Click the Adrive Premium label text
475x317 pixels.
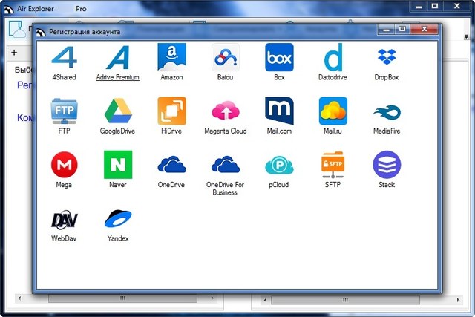coord(118,77)
